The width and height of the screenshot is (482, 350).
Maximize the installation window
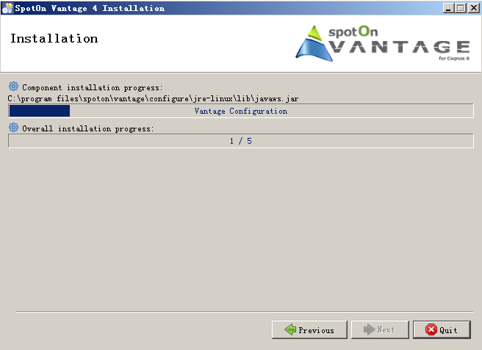[461, 8]
